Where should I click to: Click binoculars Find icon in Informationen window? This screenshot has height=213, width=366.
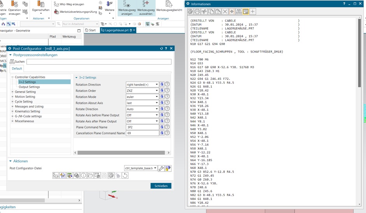click(x=239, y=11)
